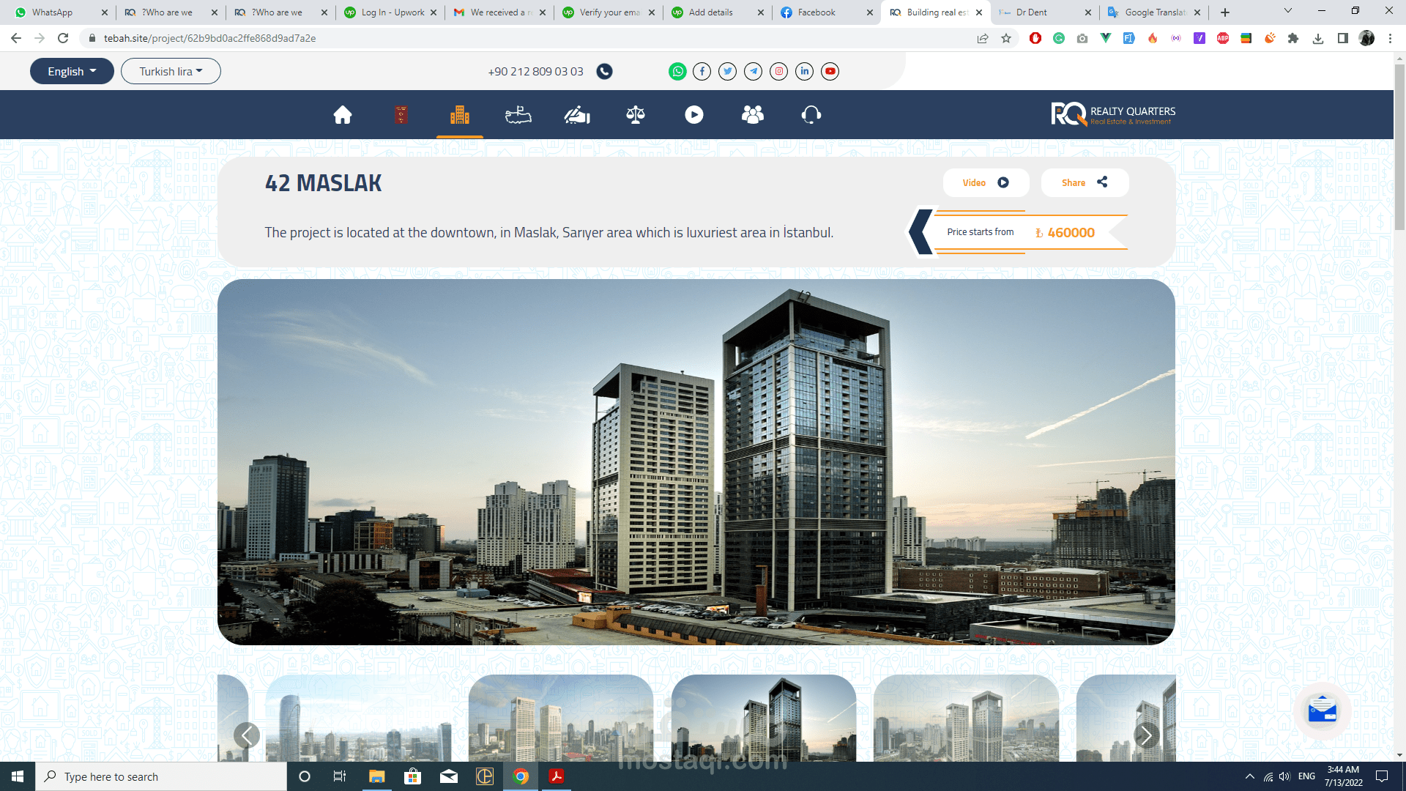1406x791 pixels.
Task: Click the Share button
Action: click(1085, 183)
